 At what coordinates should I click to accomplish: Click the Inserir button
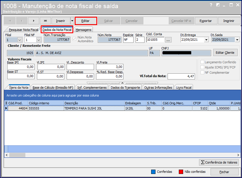tap(61, 21)
